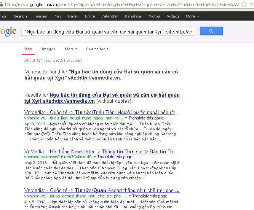
Task: Open dropdown arrow beside trieu_tien result URL
Action: 126,118
